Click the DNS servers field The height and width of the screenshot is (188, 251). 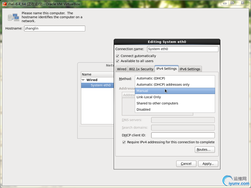(x=183, y=120)
